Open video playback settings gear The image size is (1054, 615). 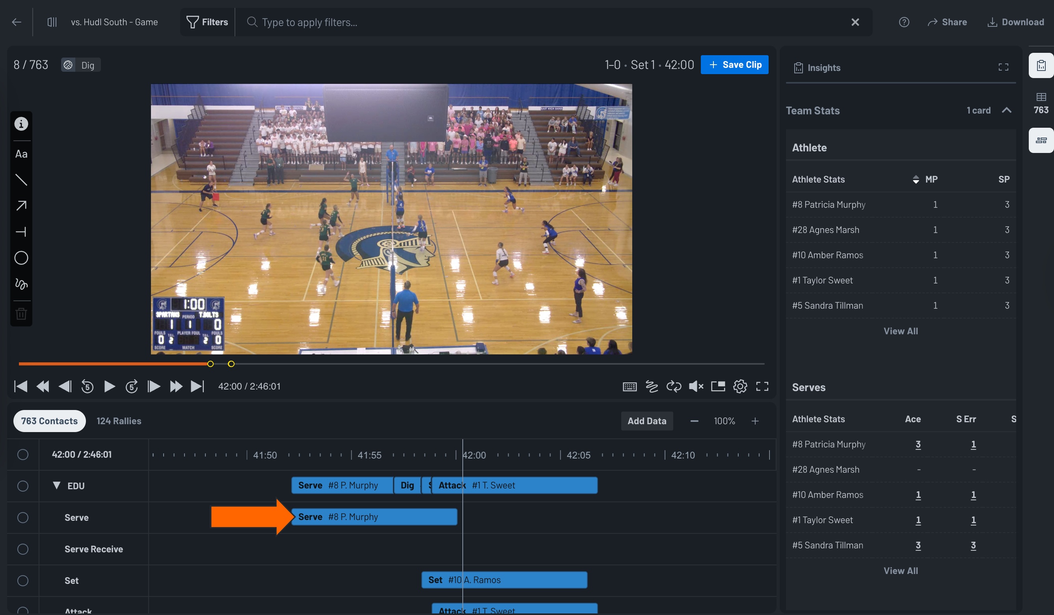click(740, 386)
